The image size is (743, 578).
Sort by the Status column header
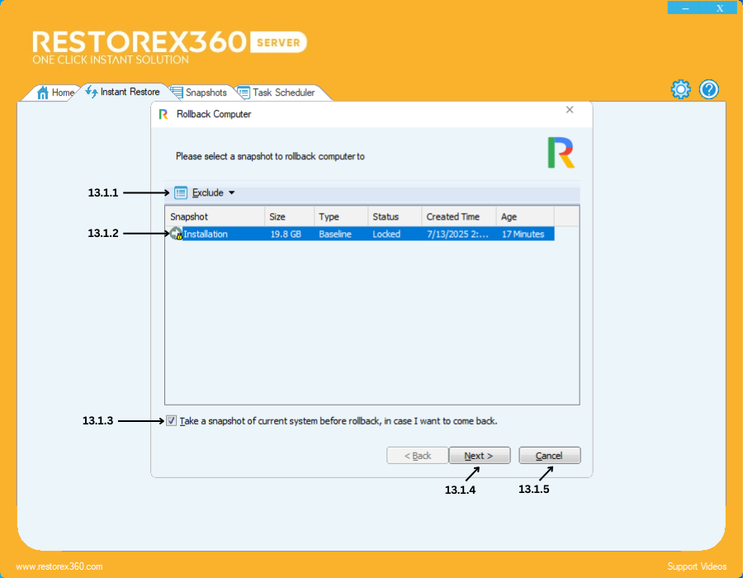(x=395, y=216)
